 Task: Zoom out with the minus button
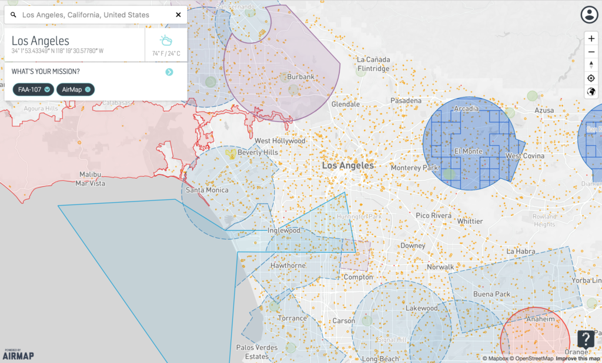[591, 52]
